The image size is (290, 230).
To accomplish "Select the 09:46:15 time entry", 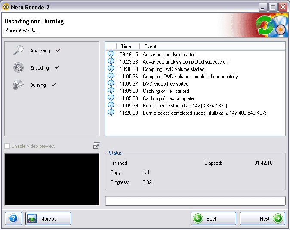I will pos(129,55).
